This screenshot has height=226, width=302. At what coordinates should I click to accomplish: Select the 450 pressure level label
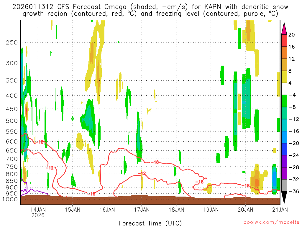coord(12,109)
